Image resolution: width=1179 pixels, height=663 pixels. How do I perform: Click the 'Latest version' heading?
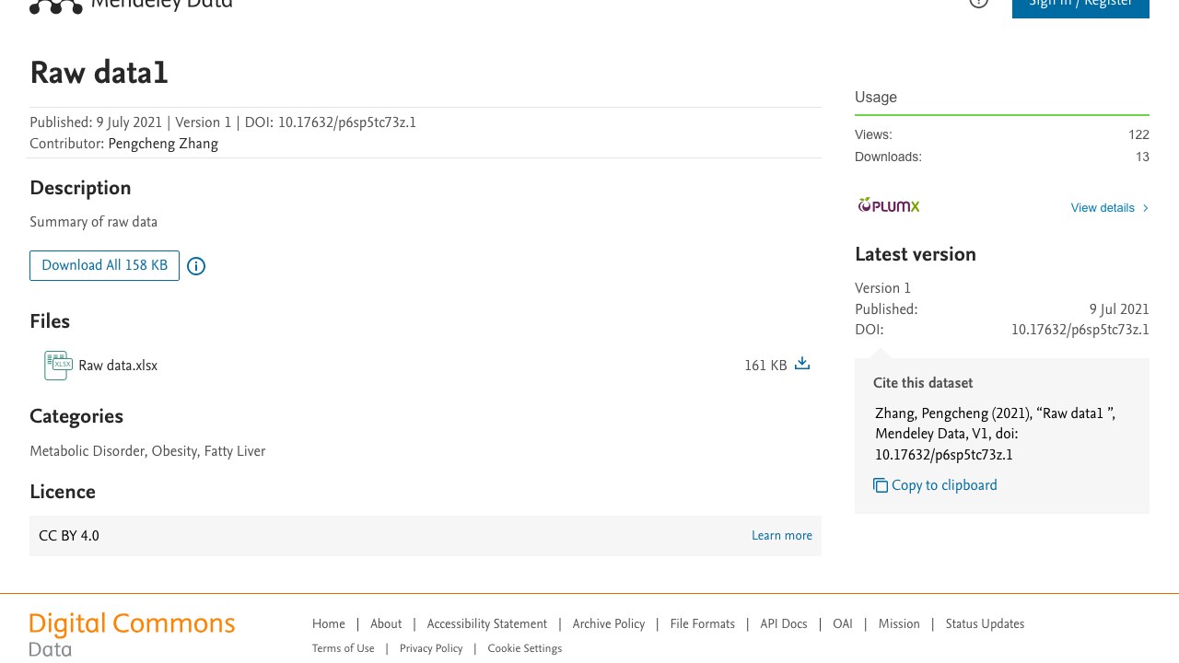click(x=916, y=255)
